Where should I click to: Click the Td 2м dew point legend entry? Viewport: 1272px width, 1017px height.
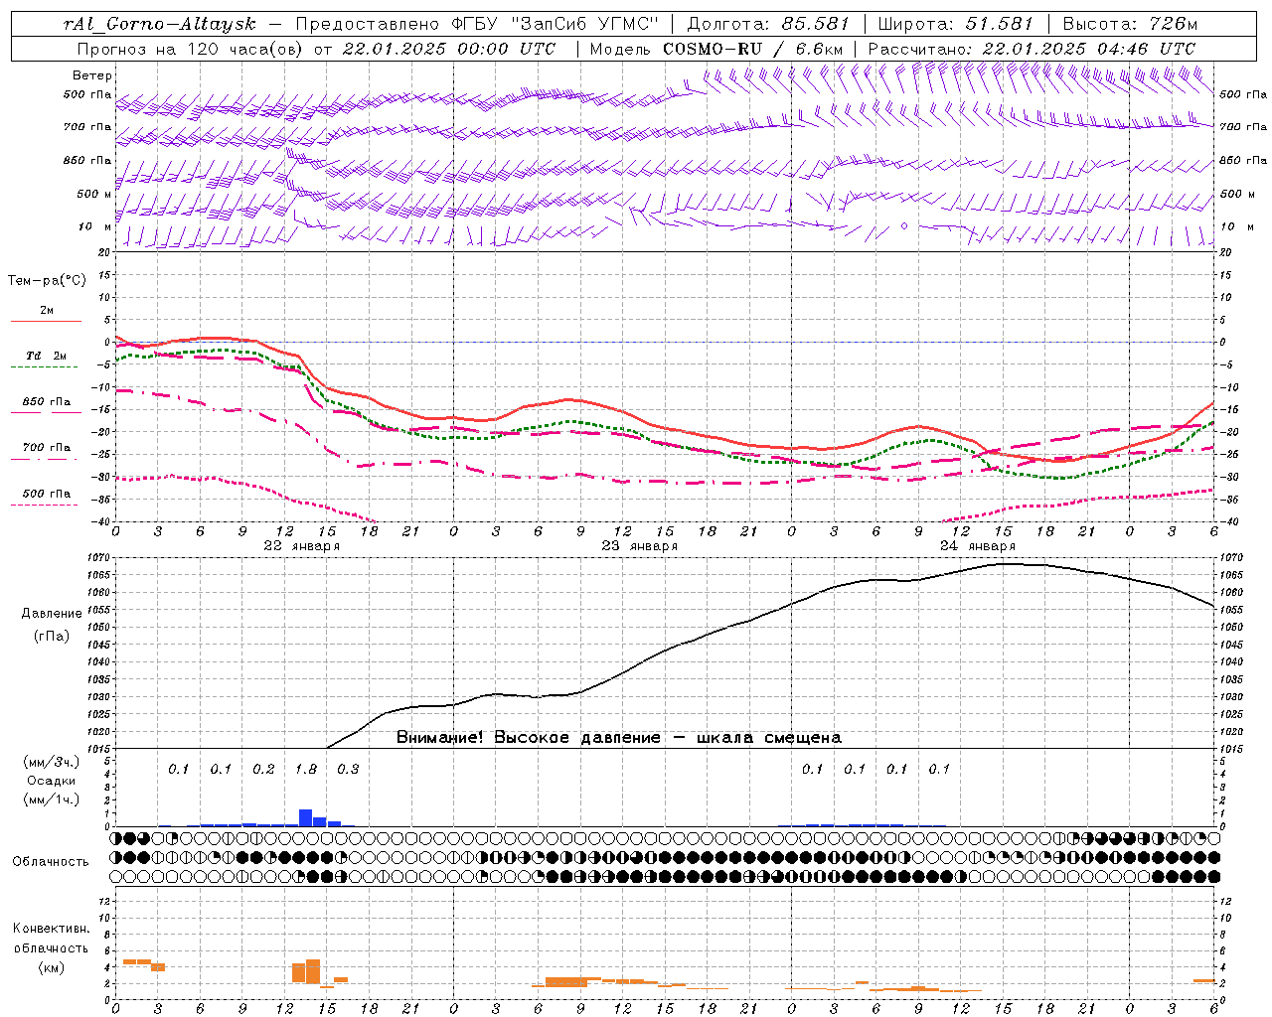[x=47, y=356]
